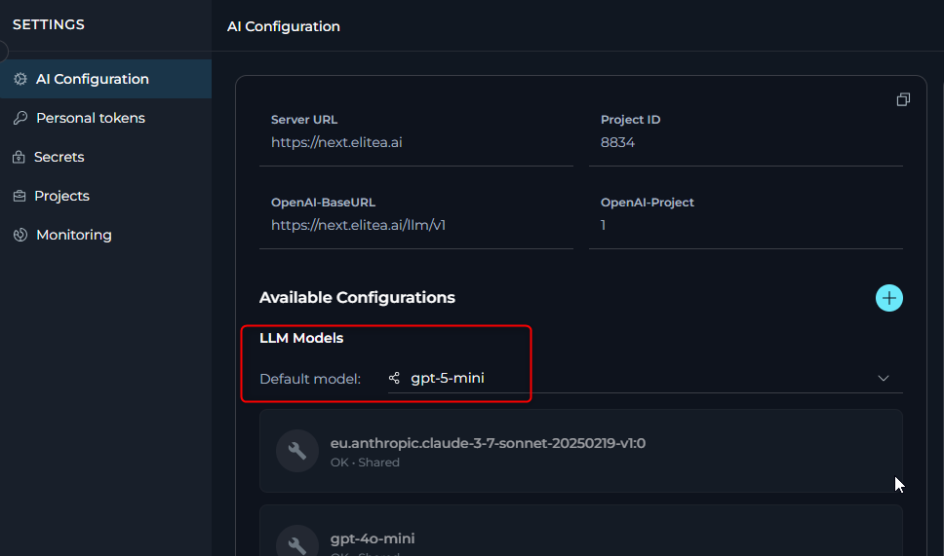Copy configuration using top-right copy icon
944x556 pixels.
tap(903, 100)
